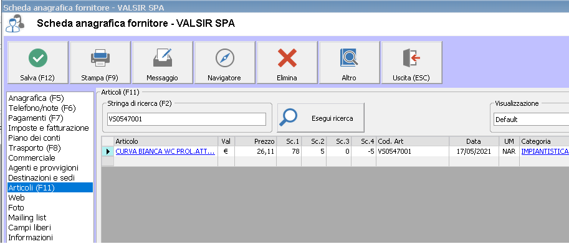Open the Messaggio compose button

click(163, 62)
